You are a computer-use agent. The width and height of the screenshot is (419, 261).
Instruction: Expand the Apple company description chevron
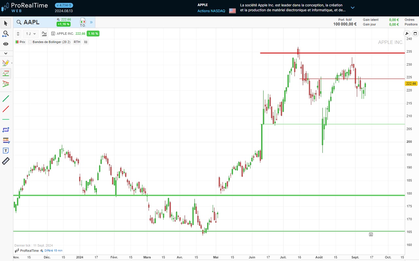353,8
